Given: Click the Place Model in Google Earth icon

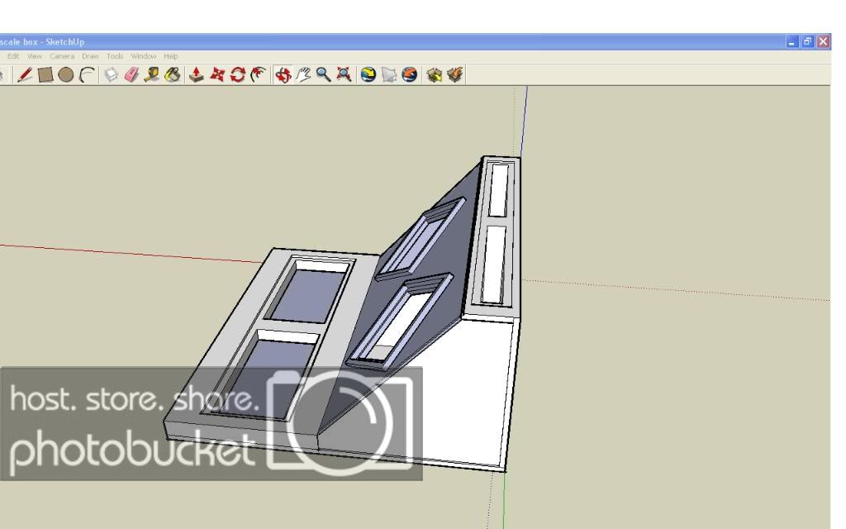Looking at the screenshot, I should click(x=410, y=74).
